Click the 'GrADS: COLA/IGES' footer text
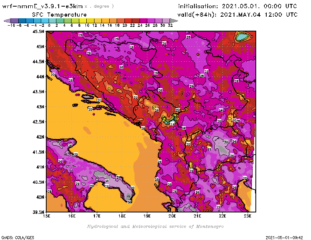Image resolution: width=311 pixels, height=240 pixels. 17,238
